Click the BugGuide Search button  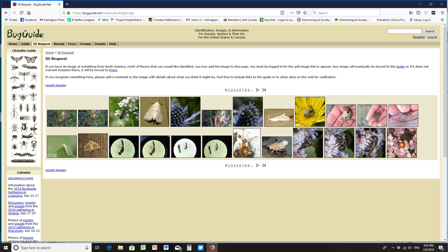(x=430, y=31)
